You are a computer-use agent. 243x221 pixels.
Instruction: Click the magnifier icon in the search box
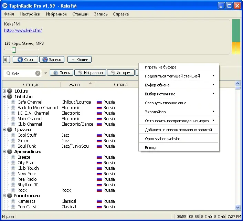pyautogui.click(x=8, y=73)
